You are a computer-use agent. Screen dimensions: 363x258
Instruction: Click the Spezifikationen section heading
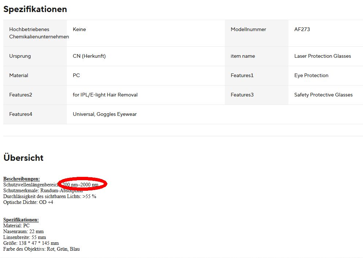point(35,10)
